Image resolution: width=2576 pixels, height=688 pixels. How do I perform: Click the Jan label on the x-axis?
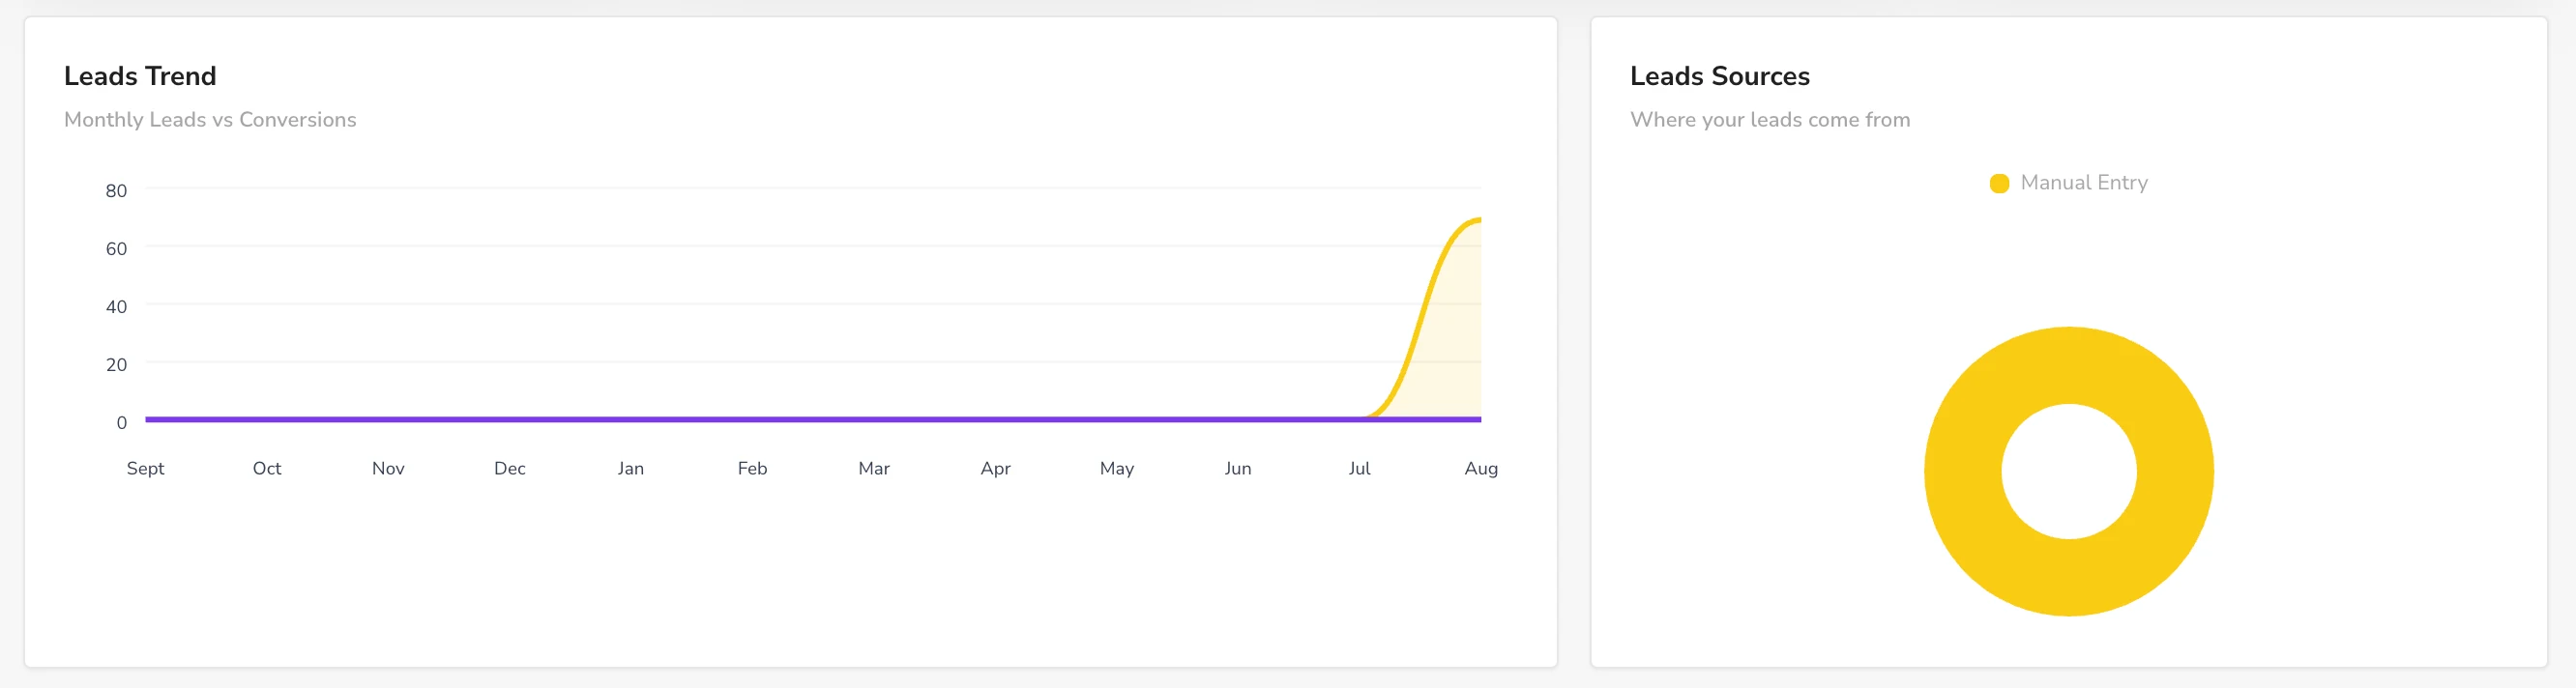630,468
